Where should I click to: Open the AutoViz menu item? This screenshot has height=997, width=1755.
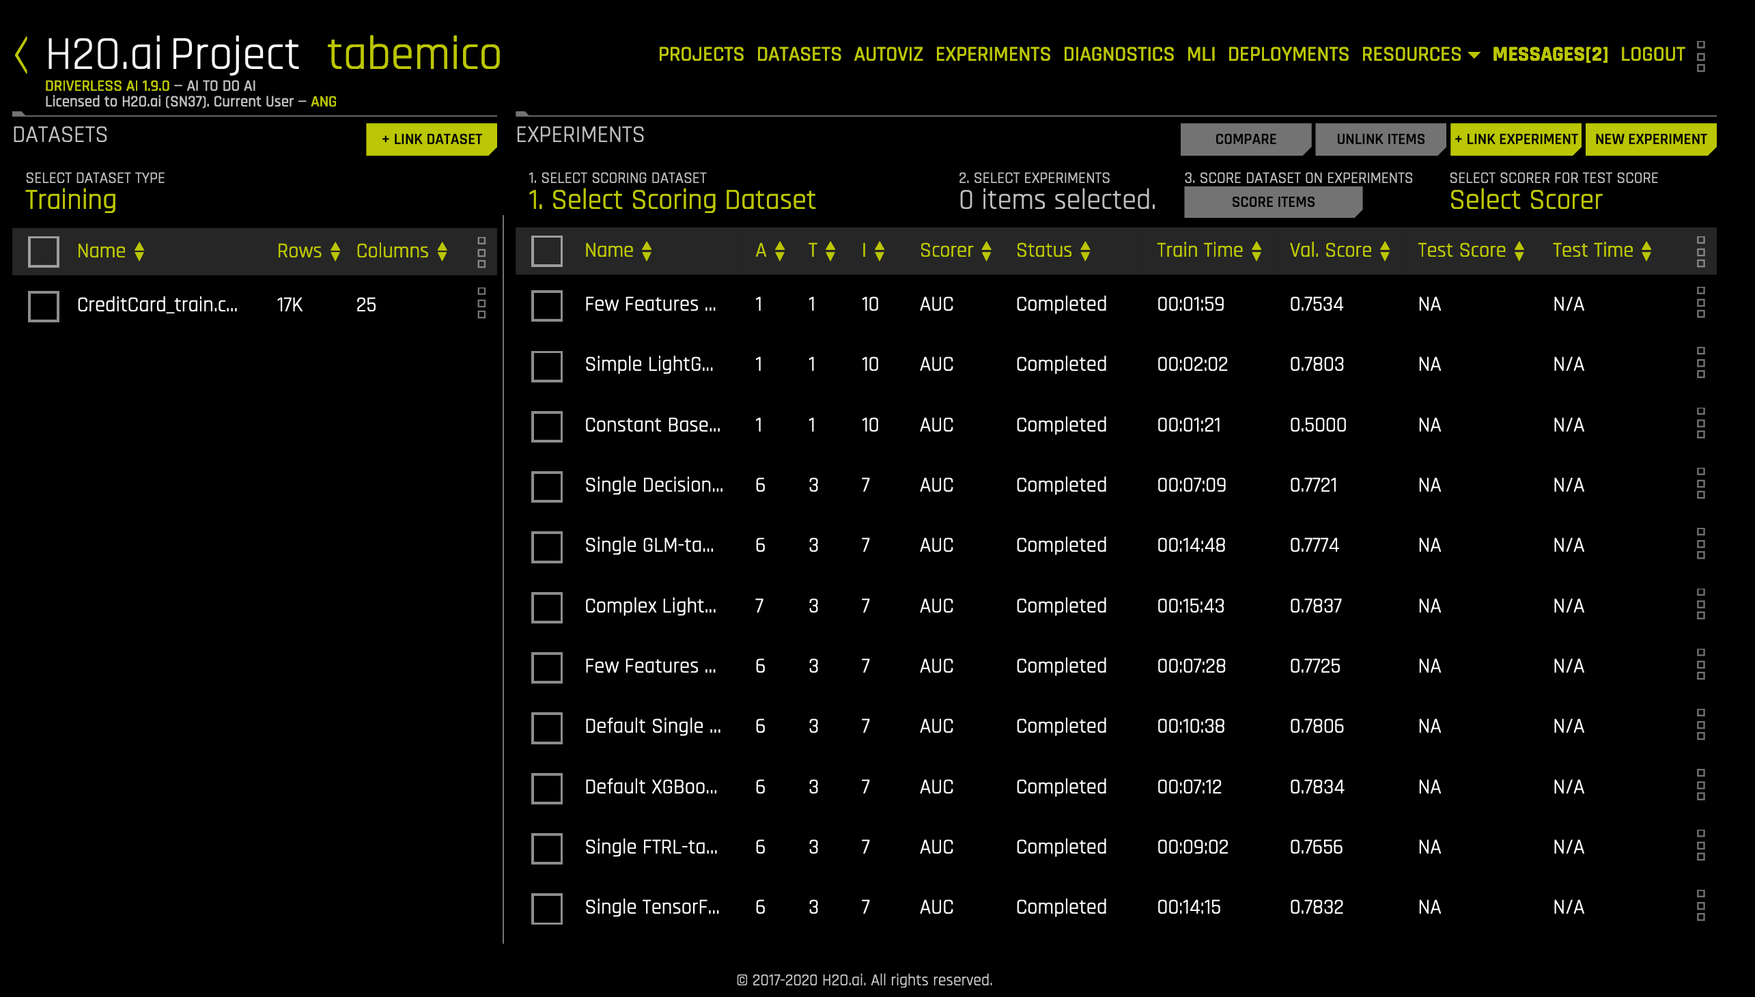888,54
